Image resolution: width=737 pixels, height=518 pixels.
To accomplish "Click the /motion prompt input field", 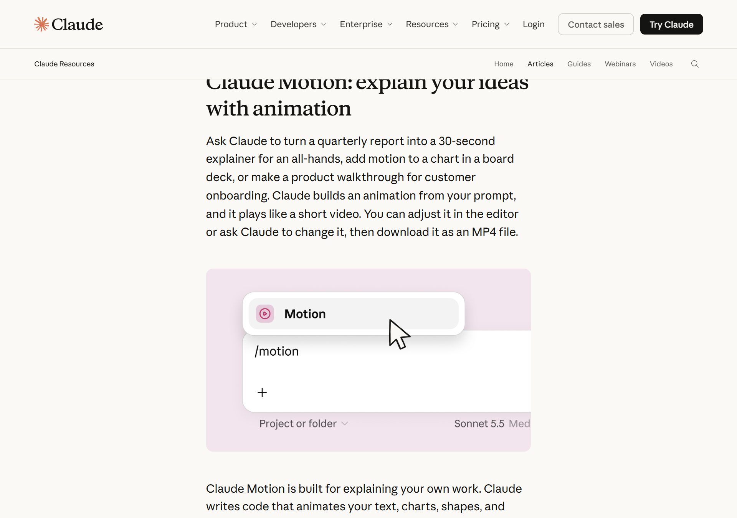I will pos(387,371).
